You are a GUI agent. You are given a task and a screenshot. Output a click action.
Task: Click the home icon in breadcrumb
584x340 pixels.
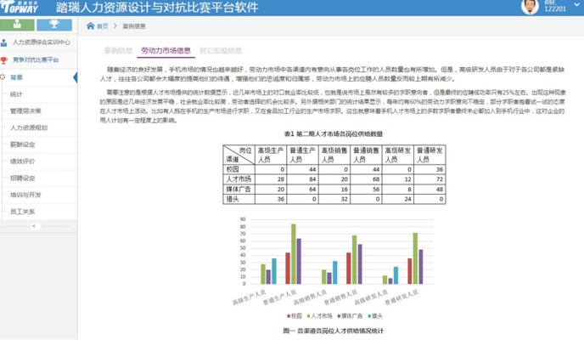pos(91,26)
